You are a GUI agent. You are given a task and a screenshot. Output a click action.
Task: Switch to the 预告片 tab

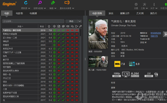pyautogui.click(x=154, y=13)
